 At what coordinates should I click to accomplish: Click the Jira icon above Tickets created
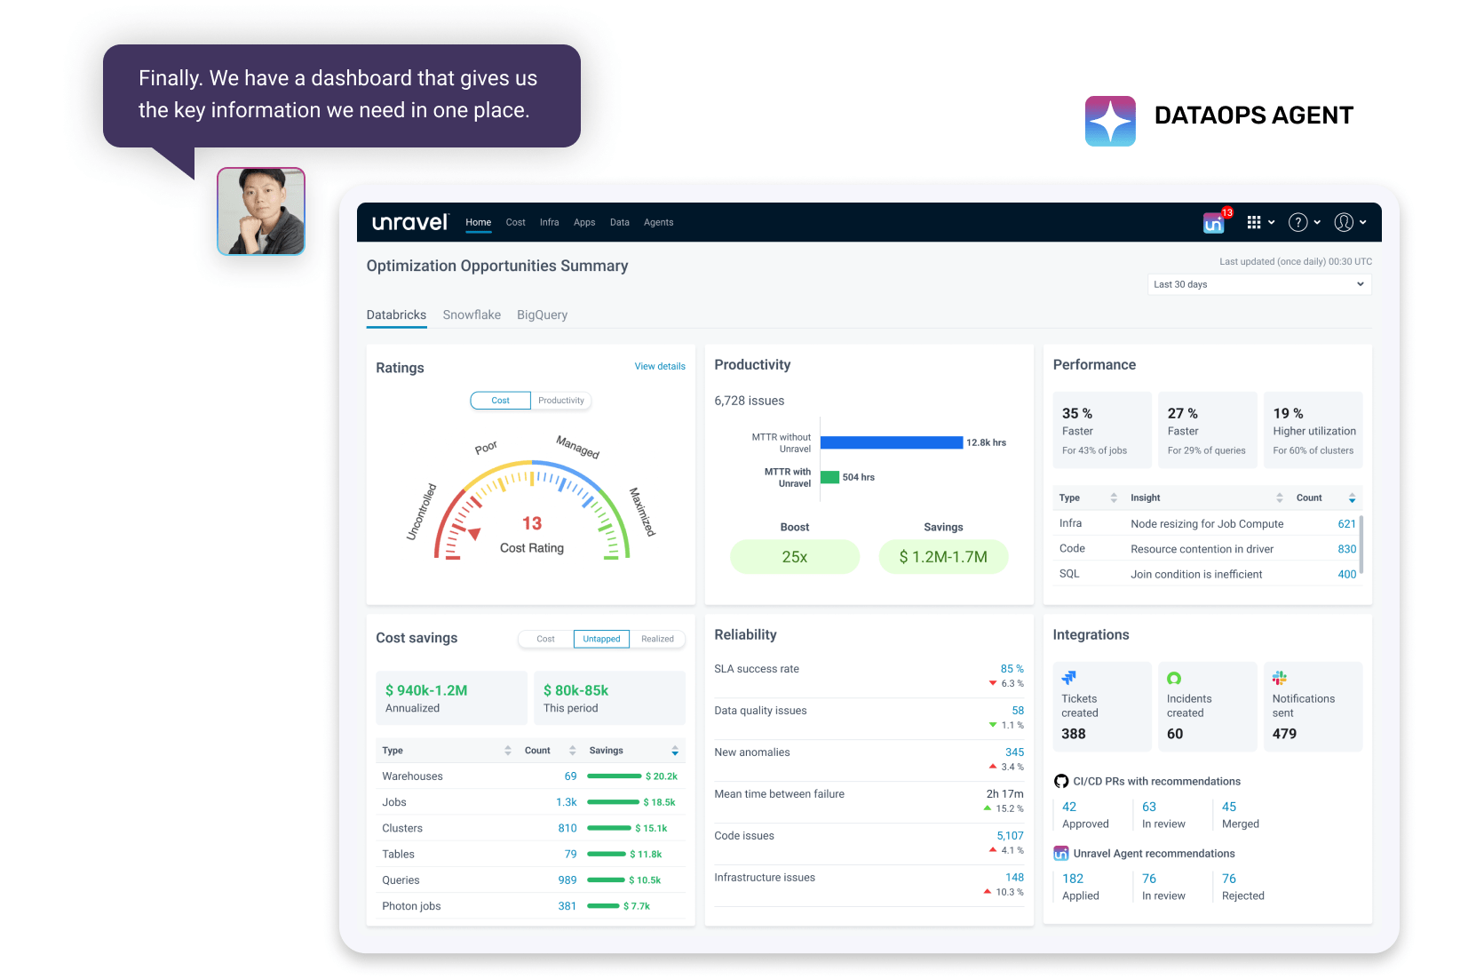(x=1068, y=677)
